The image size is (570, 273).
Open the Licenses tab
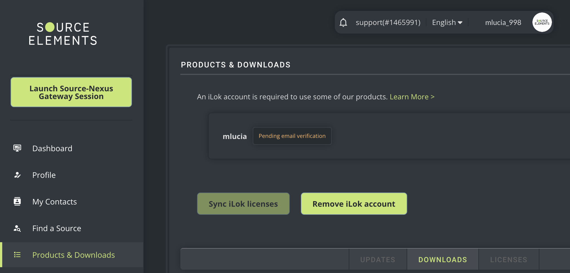pyautogui.click(x=508, y=260)
